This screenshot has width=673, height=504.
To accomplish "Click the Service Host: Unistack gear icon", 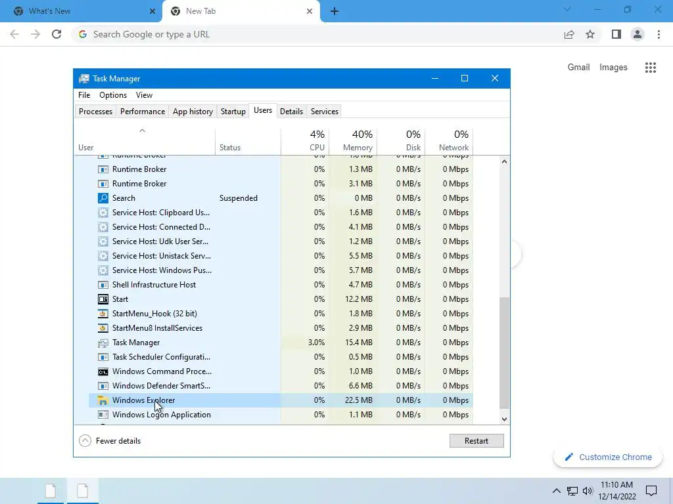I will coord(103,256).
